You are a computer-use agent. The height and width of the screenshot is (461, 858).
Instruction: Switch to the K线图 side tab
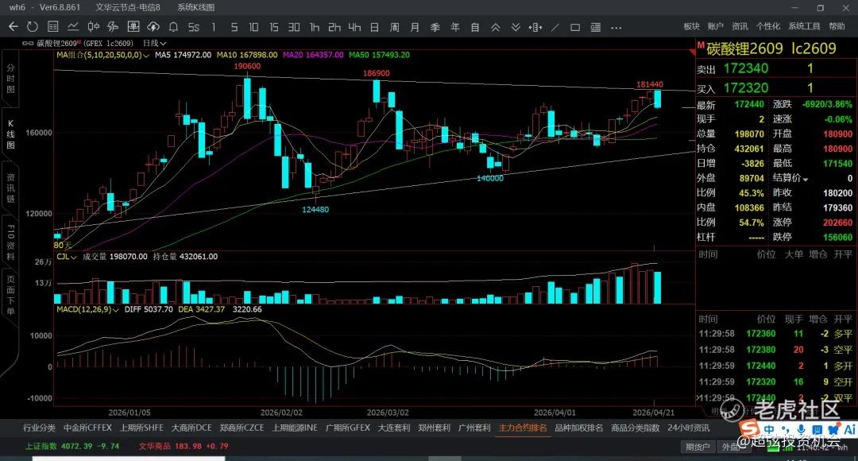(10, 134)
